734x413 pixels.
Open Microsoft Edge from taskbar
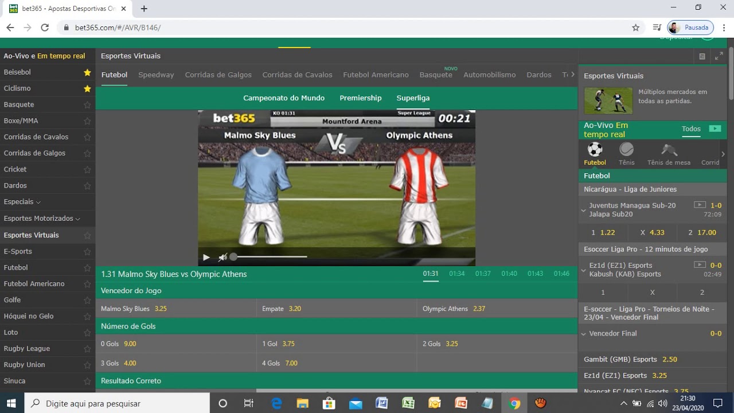(x=276, y=403)
